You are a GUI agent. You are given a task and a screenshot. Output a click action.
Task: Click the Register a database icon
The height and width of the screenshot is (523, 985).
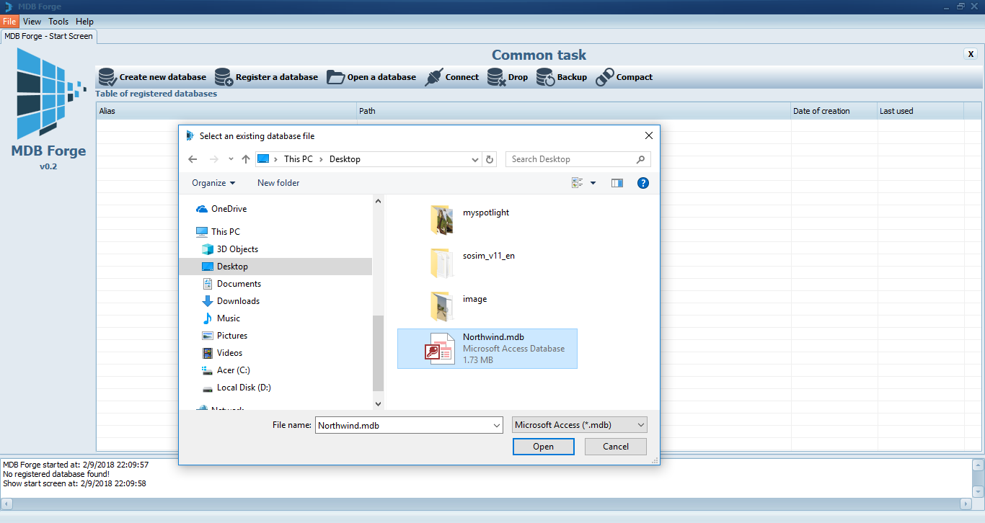[224, 77]
